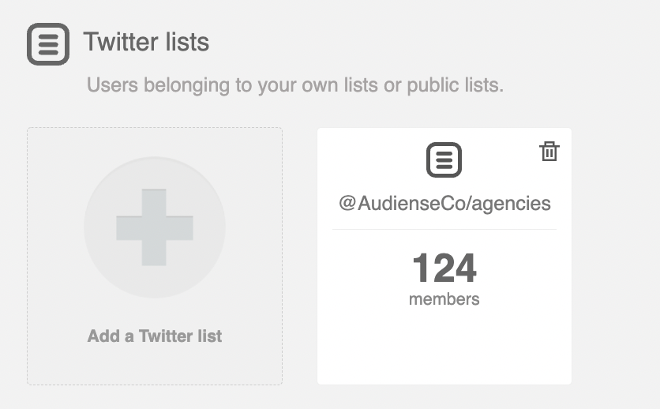Click the "Add a Twitter list" label
The height and width of the screenshot is (409, 660).
click(155, 336)
